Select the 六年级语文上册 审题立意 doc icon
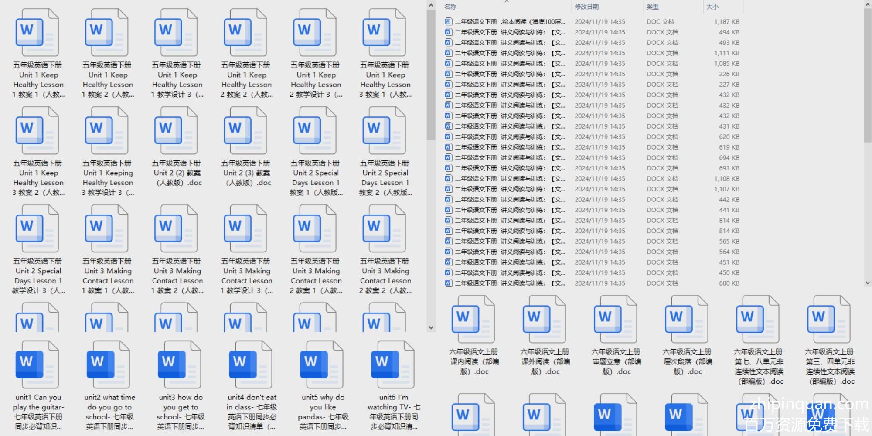Image resolution: width=872 pixels, height=436 pixels. (616, 320)
